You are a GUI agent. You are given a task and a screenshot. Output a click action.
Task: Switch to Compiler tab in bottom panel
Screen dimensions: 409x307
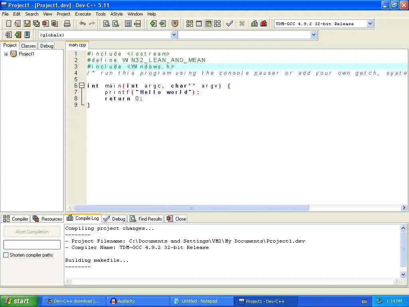[16, 219]
